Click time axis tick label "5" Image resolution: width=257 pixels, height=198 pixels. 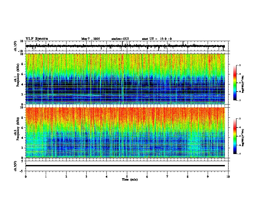click(127, 177)
